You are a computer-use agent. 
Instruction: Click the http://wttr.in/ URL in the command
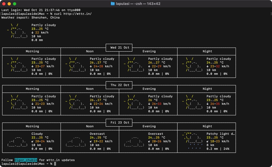[x=78, y=14]
